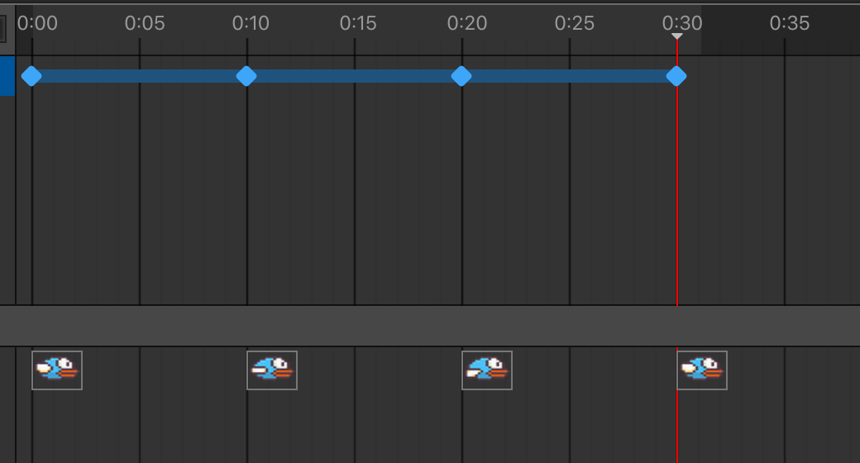This screenshot has height=463, width=860.
Task: Grab the white playhead handle on the red line
Action: coord(677,36)
